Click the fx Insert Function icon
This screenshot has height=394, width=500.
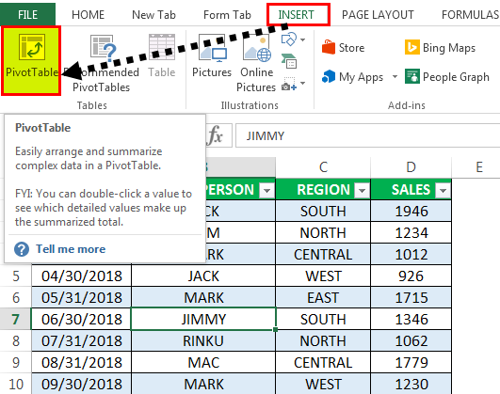216,135
